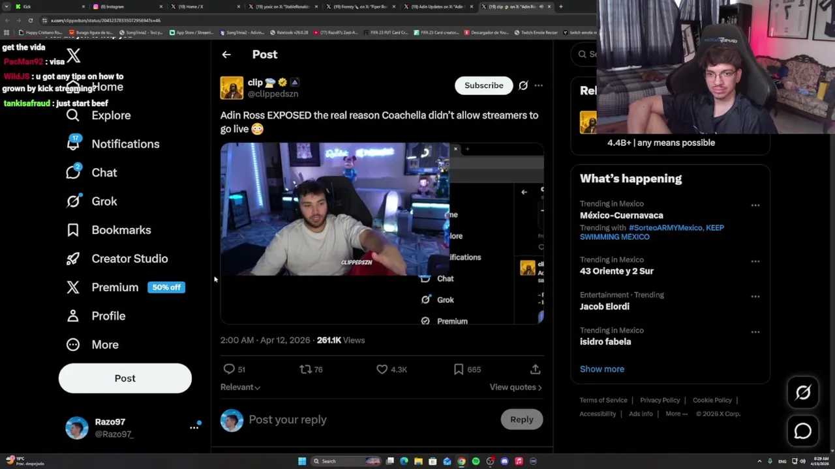Open the Privacy Policy link
This screenshot has height=469, width=835.
pyautogui.click(x=660, y=400)
